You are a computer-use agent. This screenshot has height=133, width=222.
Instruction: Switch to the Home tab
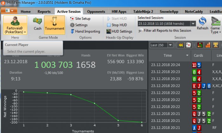26,12
